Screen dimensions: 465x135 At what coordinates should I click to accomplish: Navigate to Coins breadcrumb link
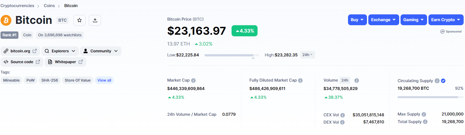(x=49, y=6)
